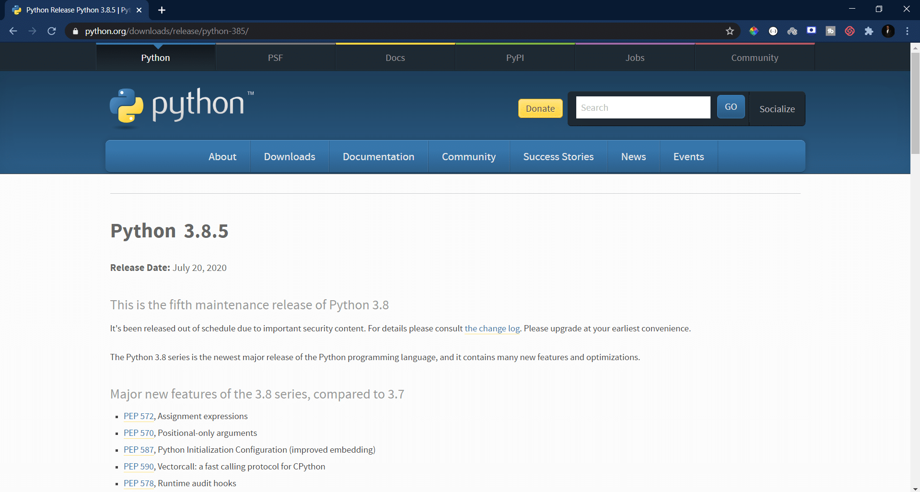This screenshot has height=492, width=920.
Task: Bookmark this page with star icon
Action: click(x=730, y=31)
